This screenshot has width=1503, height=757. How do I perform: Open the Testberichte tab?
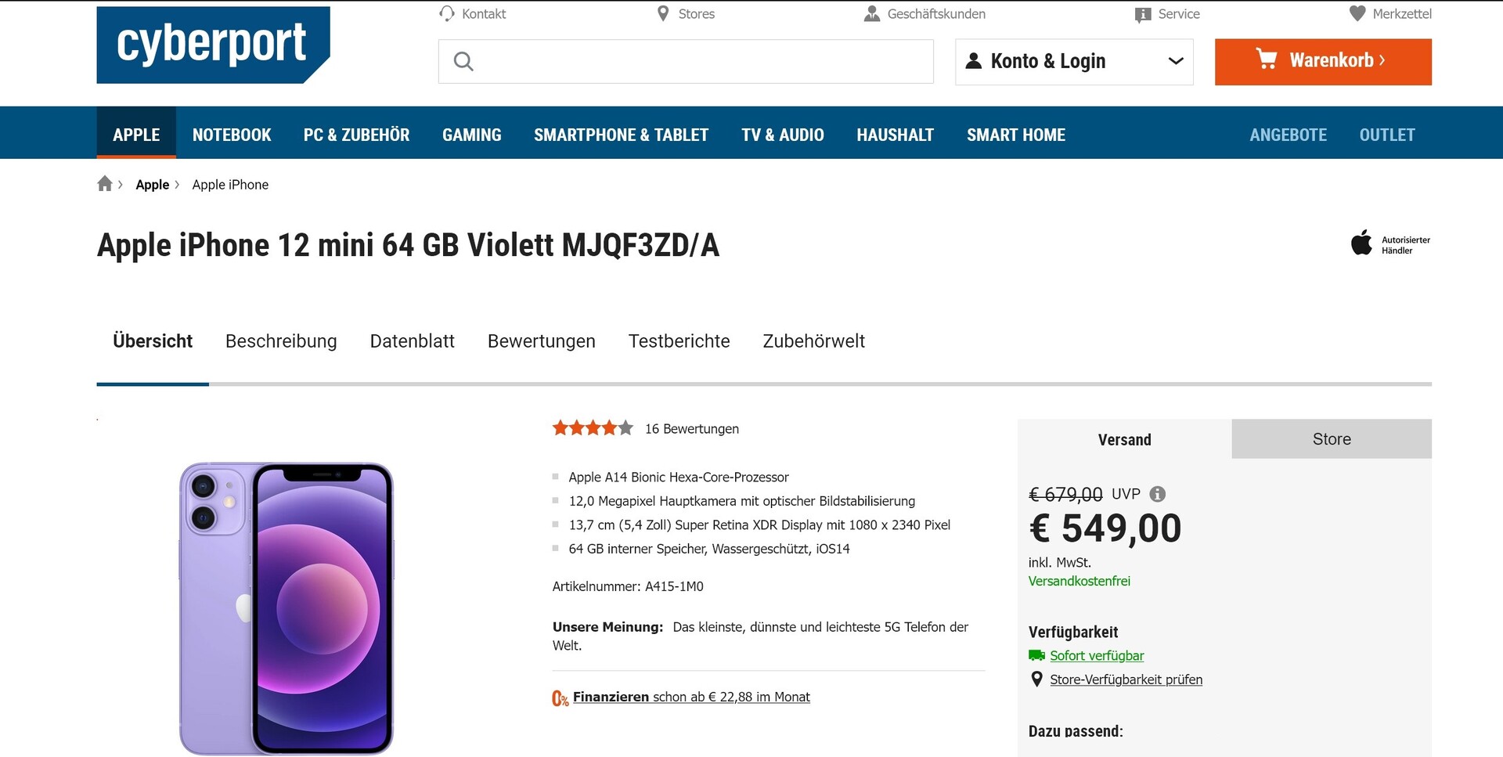pyautogui.click(x=679, y=341)
